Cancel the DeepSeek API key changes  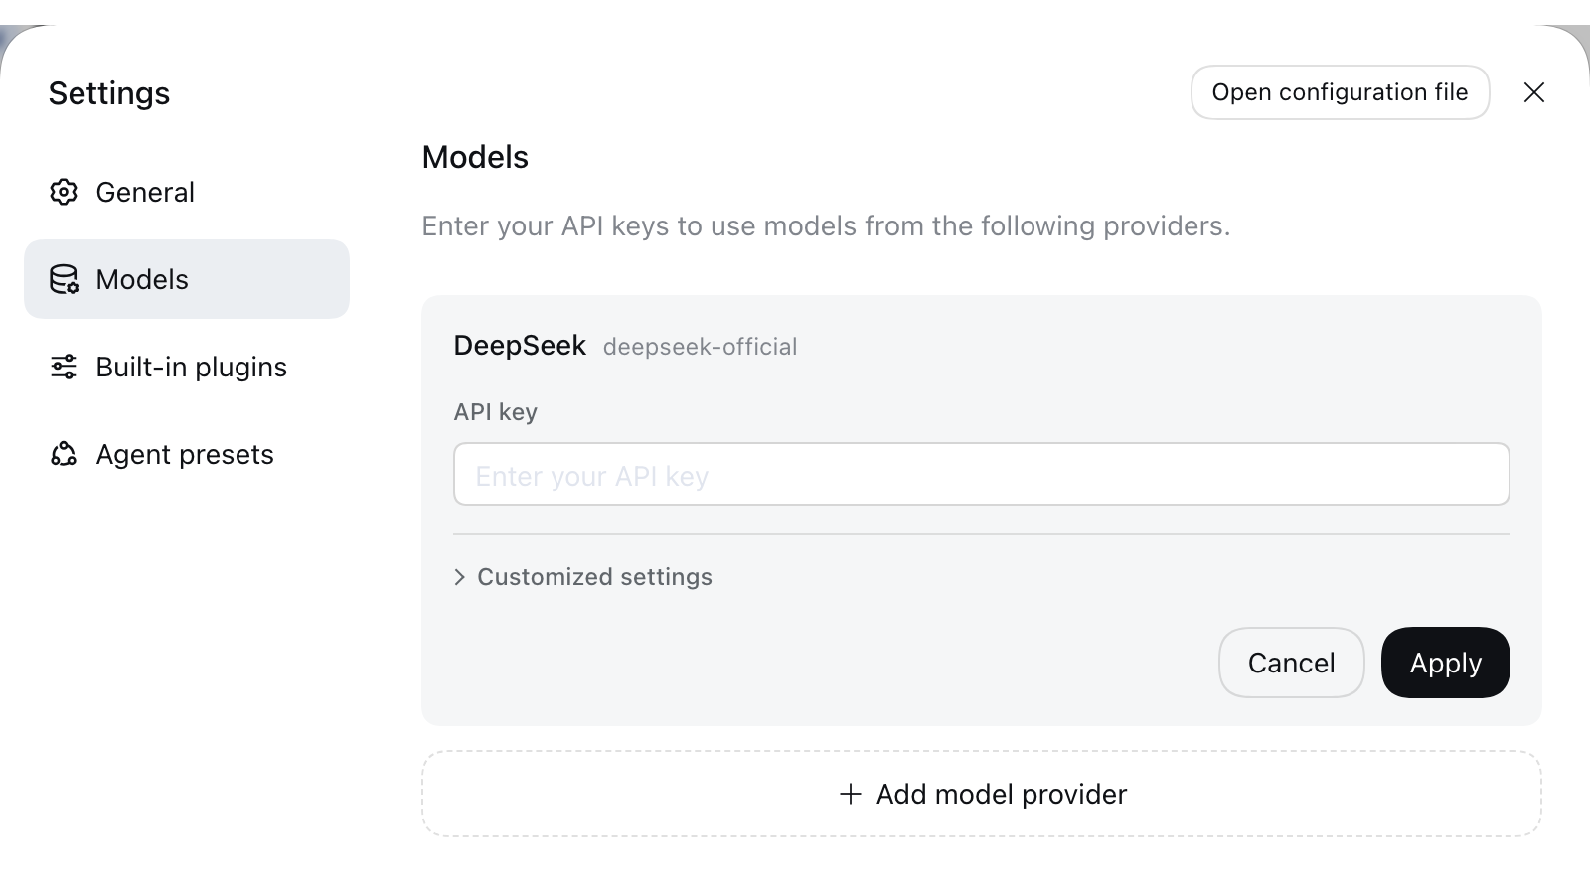[x=1292, y=663]
